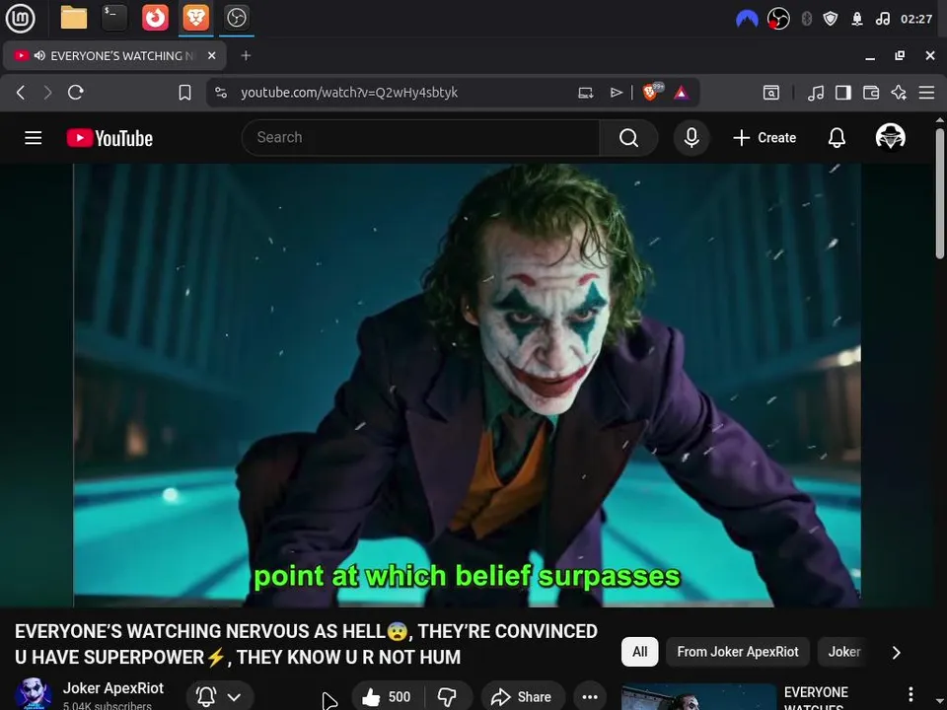This screenshot has height=710, width=947.
Task: Open the Joker ApexRiot channel name link
Action: (112, 688)
